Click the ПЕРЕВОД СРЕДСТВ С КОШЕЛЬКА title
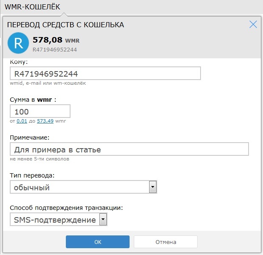Viewport: 263px width, 255px height. (x=65, y=25)
